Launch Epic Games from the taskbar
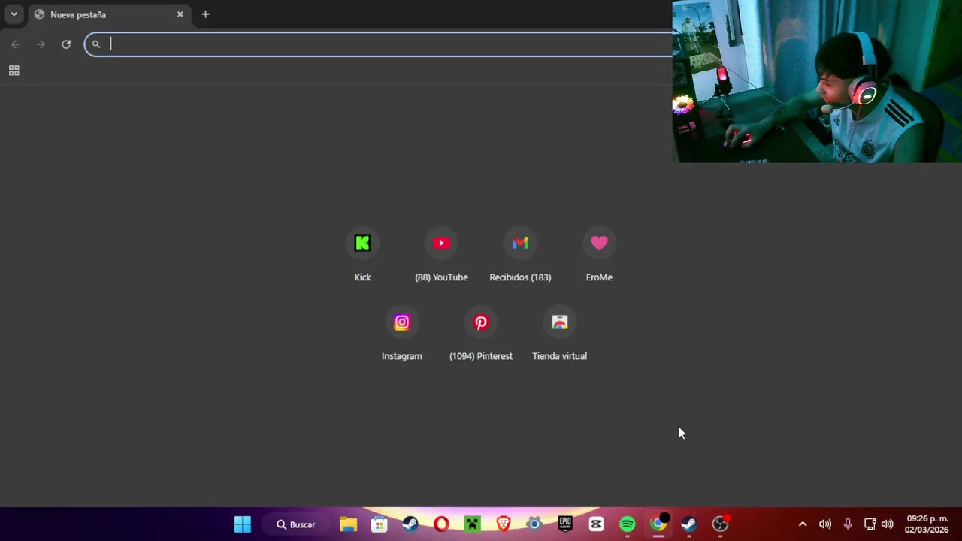Screen dimensions: 962x541 [565, 524]
